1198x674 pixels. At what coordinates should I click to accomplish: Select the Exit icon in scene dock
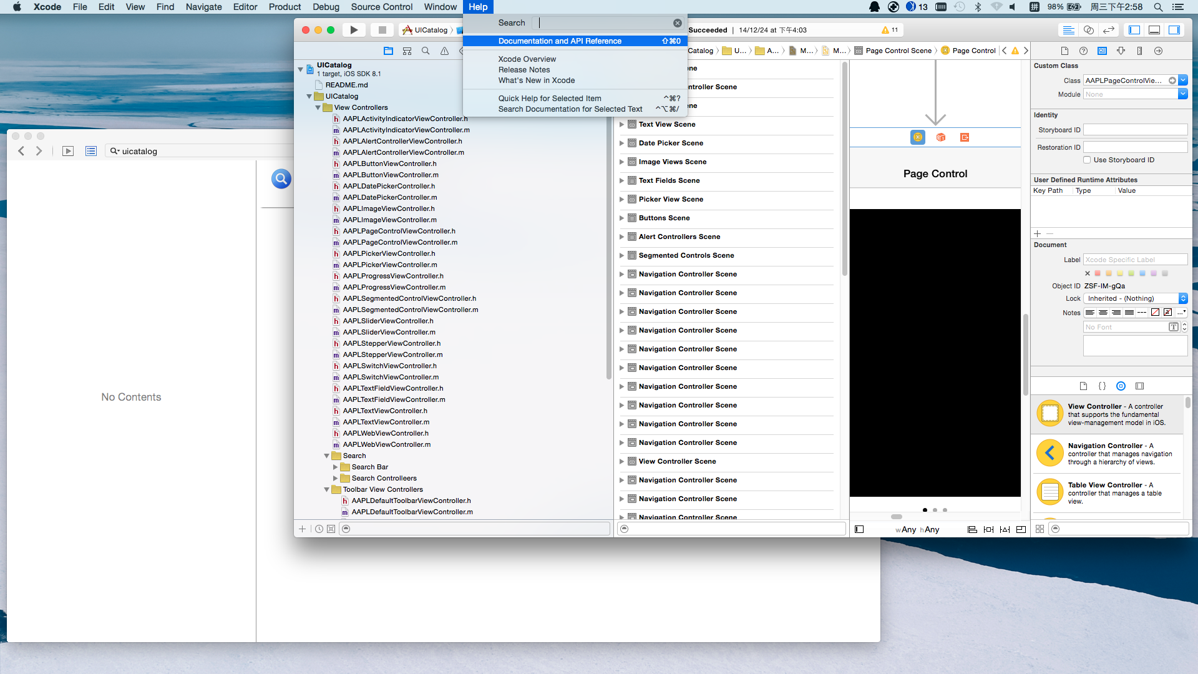tap(965, 137)
